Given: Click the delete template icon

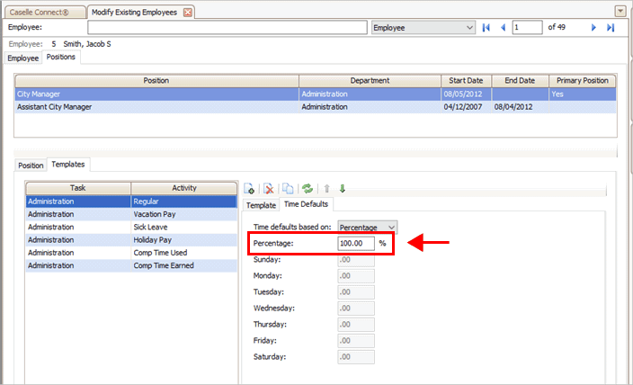Looking at the screenshot, I should (268, 189).
